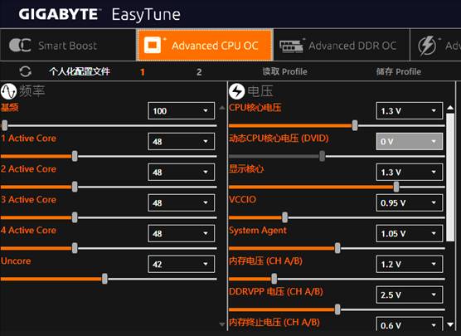This screenshot has width=461, height=336.
Task: Click the 内存电压 (CH A/B) slider handle
Action: (274, 279)
